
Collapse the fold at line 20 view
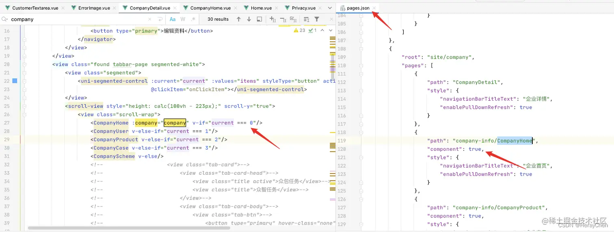point(24,64)
